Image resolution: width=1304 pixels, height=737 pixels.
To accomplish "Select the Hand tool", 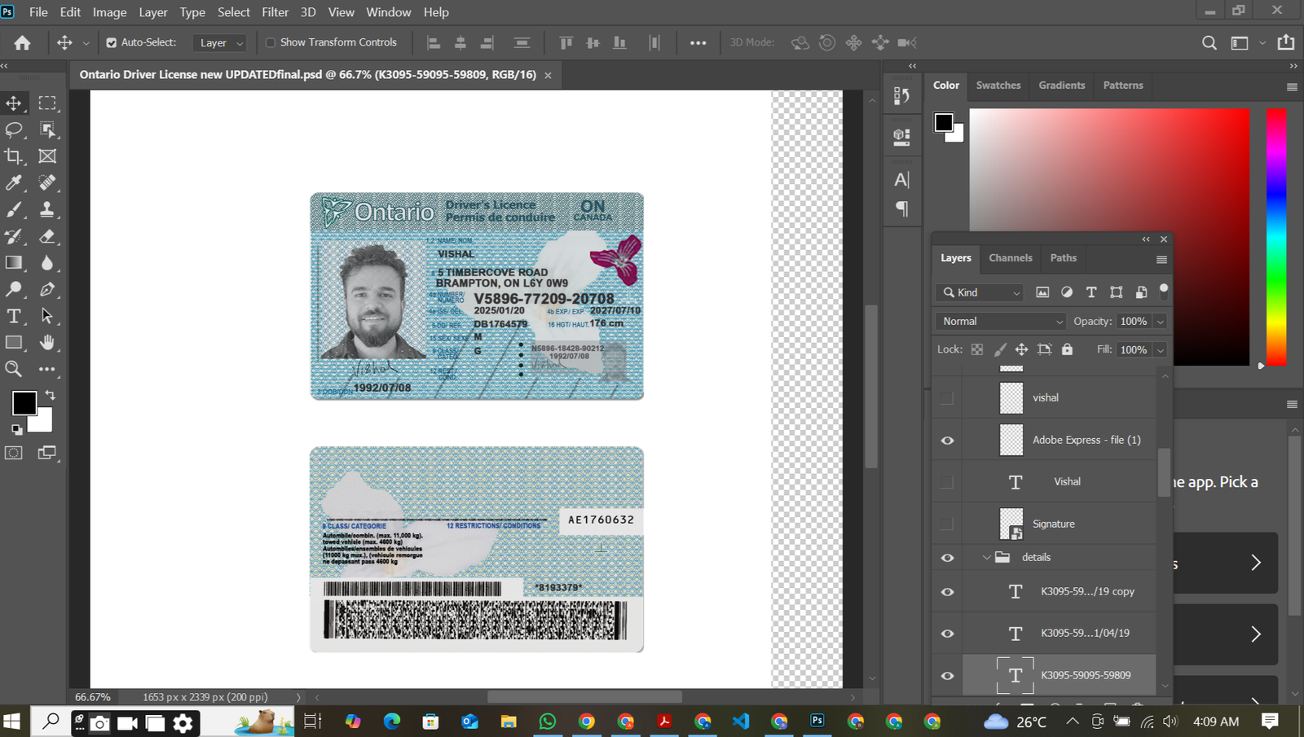I will pyautogui.click(x=47, y=342).
